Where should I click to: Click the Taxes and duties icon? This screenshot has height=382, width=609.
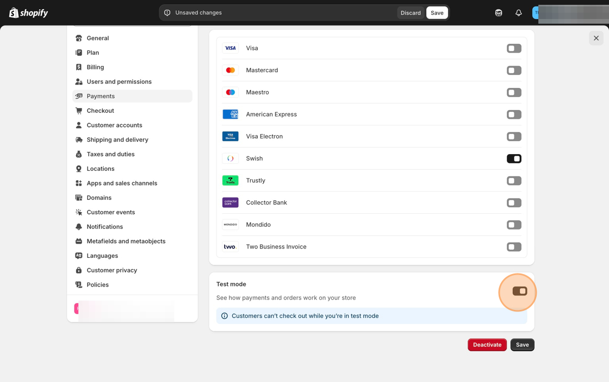click(x=79, y=154)
